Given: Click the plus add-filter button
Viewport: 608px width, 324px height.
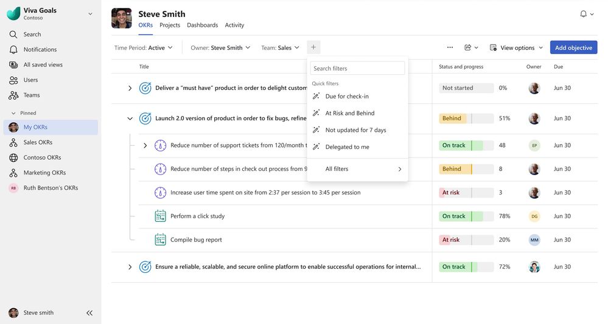Looking at the screenshot, I should point(313,47).
